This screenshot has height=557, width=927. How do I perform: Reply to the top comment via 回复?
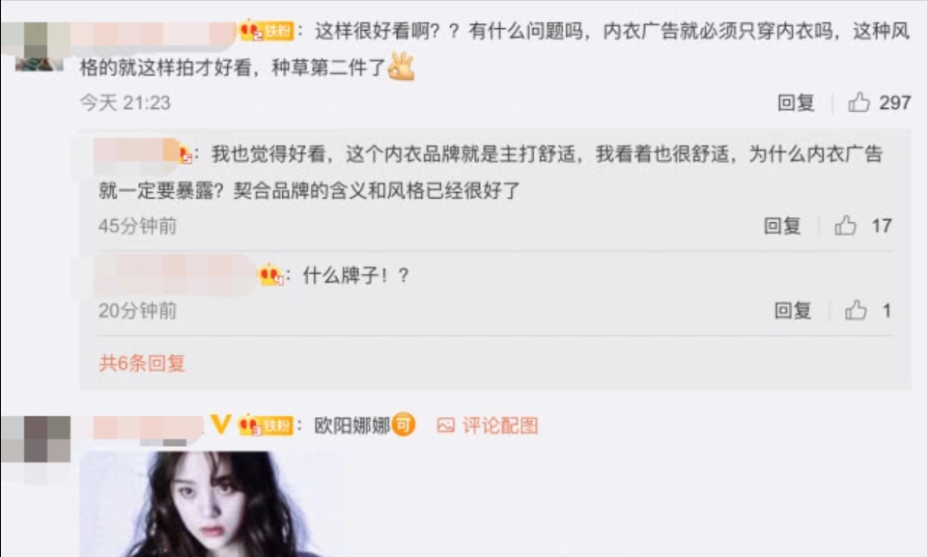(x=796, y=102)
